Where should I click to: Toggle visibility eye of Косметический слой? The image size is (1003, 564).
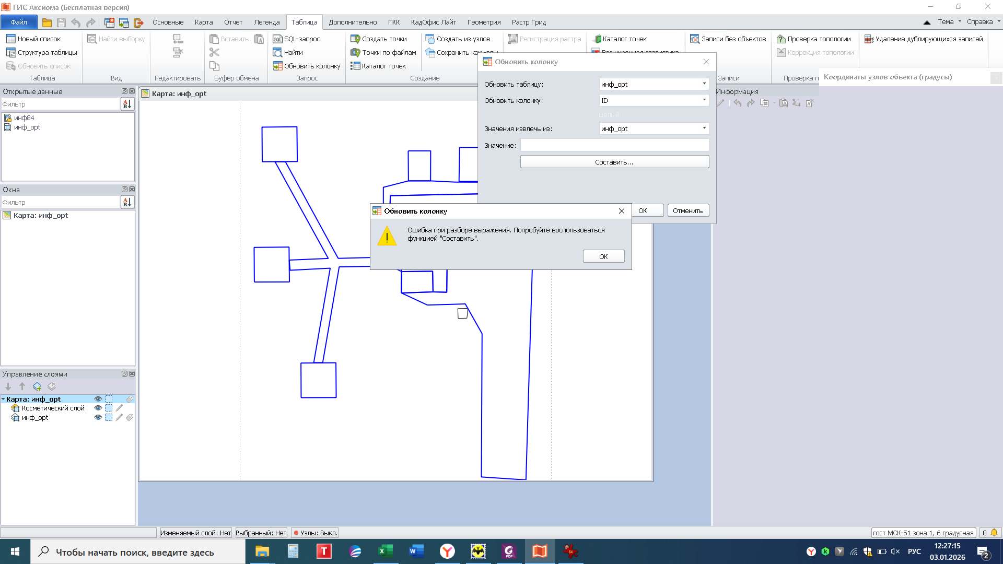tap(98, 408)
